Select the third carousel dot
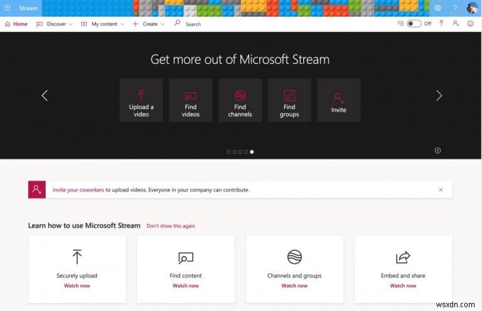The width and height of the screenshot is (482, 311). coord(240,152)
